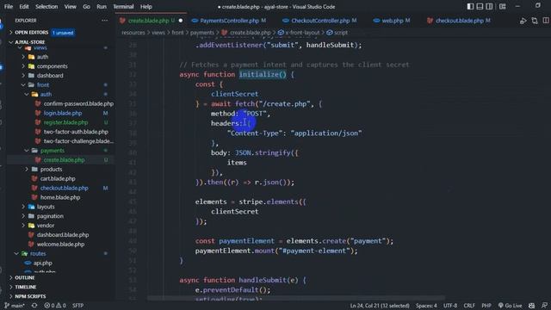Expand the Timeline section
Screen dimensions: 551x310
click(x=25, y=287)
